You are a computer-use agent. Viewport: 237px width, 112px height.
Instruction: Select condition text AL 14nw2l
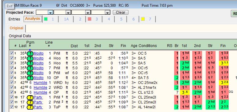point(147,107)
